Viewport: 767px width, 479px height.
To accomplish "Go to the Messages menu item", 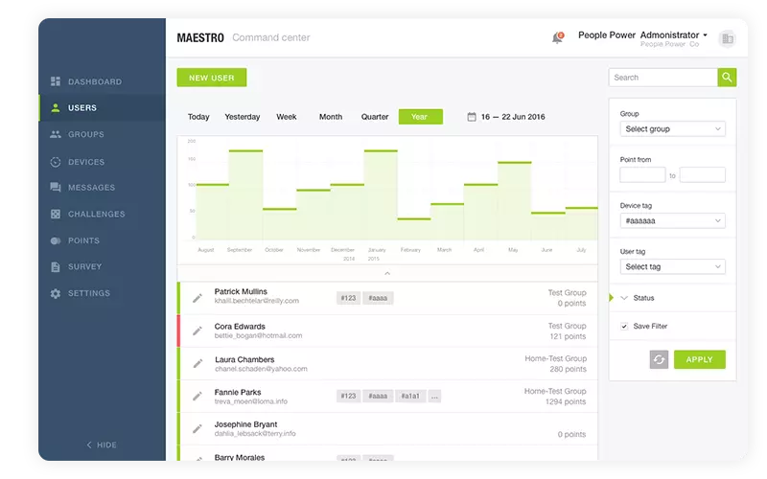I will click(x=91, y=187).
